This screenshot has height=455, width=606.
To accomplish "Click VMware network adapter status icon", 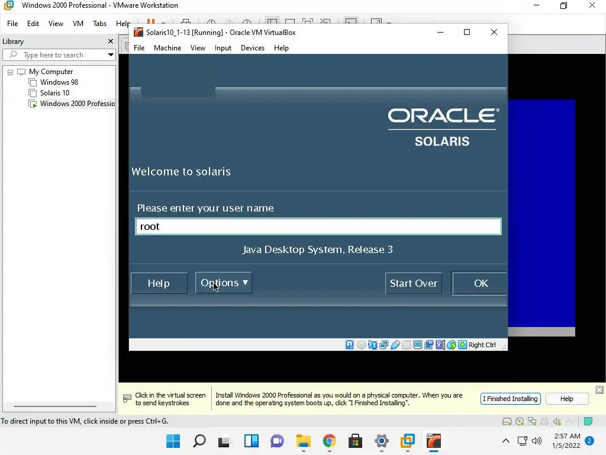I will [532, 421].
